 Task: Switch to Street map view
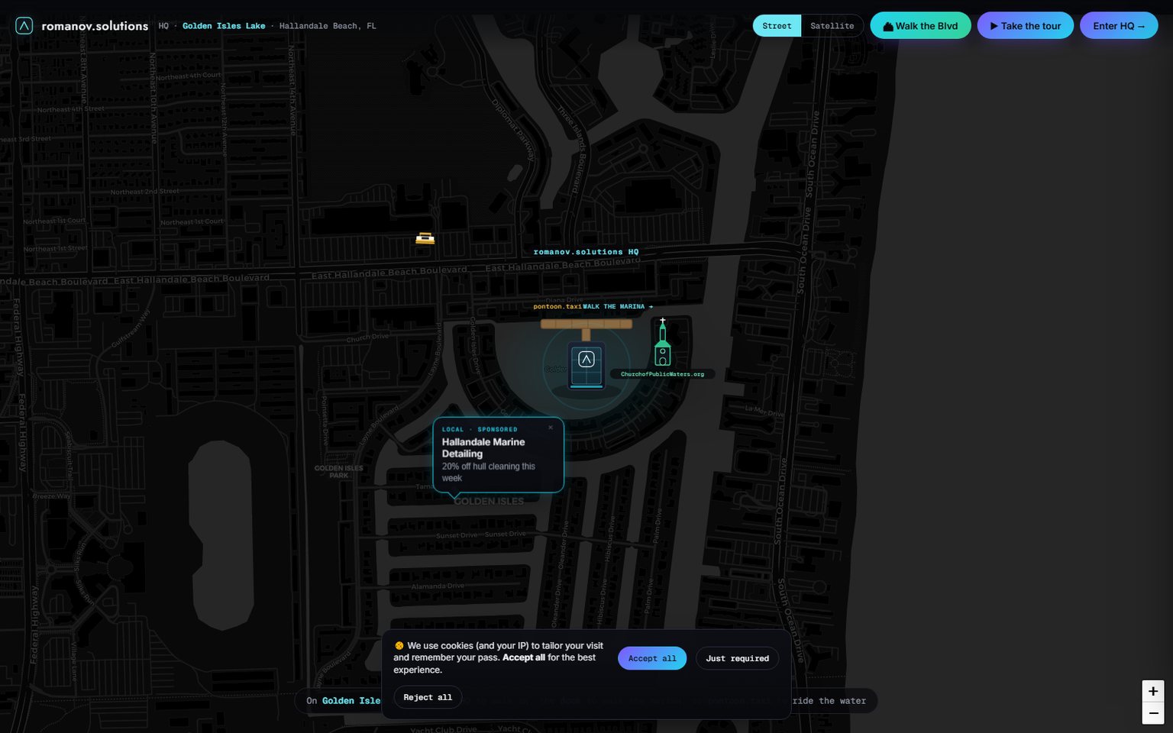[x=777, y=26]
